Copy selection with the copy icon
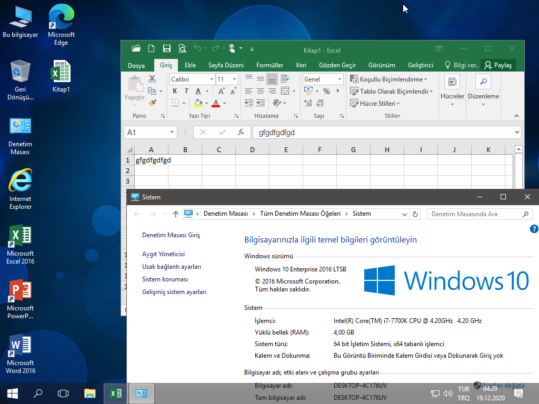 coord(152,91)
